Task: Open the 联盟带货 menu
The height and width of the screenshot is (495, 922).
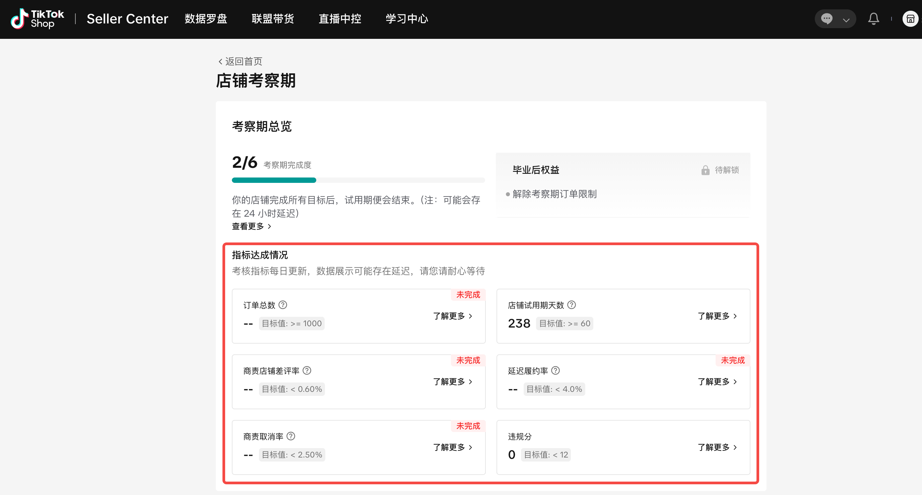Action: click(273, 19)
